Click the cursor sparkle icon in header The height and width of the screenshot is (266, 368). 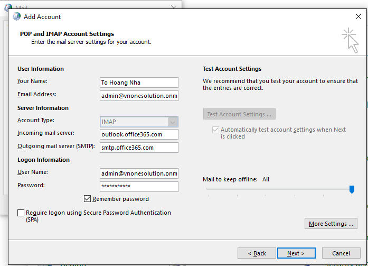(x=350, y=41)
